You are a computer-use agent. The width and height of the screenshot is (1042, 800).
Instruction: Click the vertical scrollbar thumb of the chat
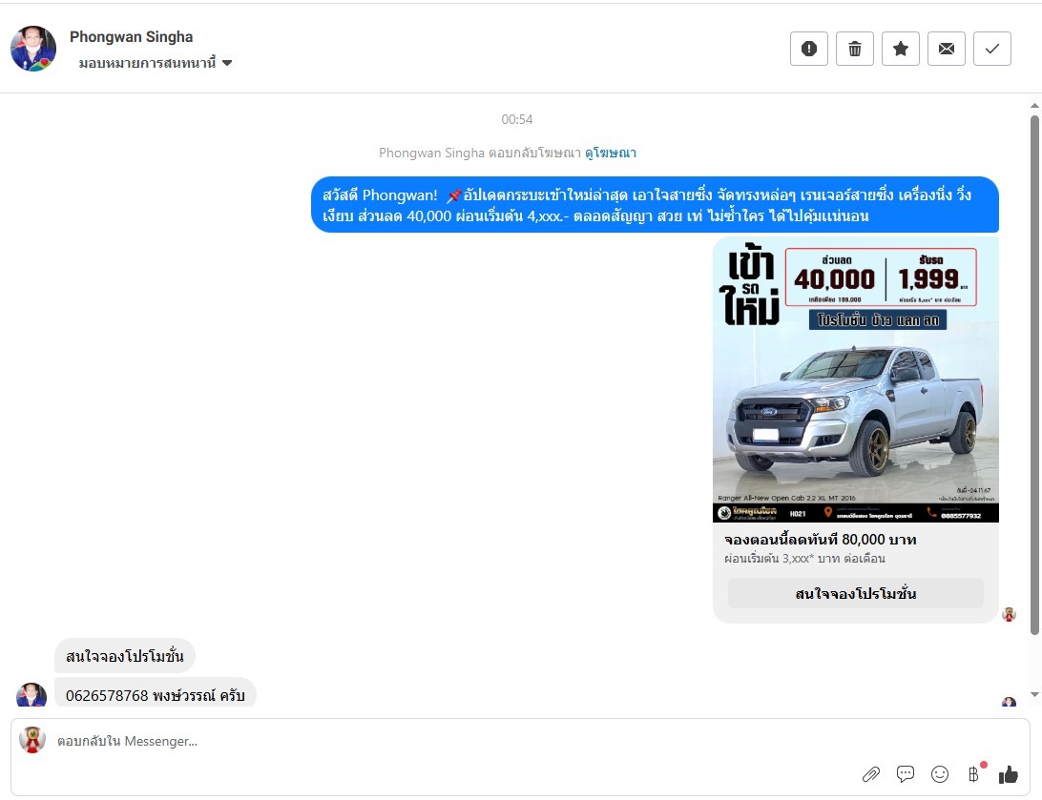pyautogui.click(x=1034, y=375)
